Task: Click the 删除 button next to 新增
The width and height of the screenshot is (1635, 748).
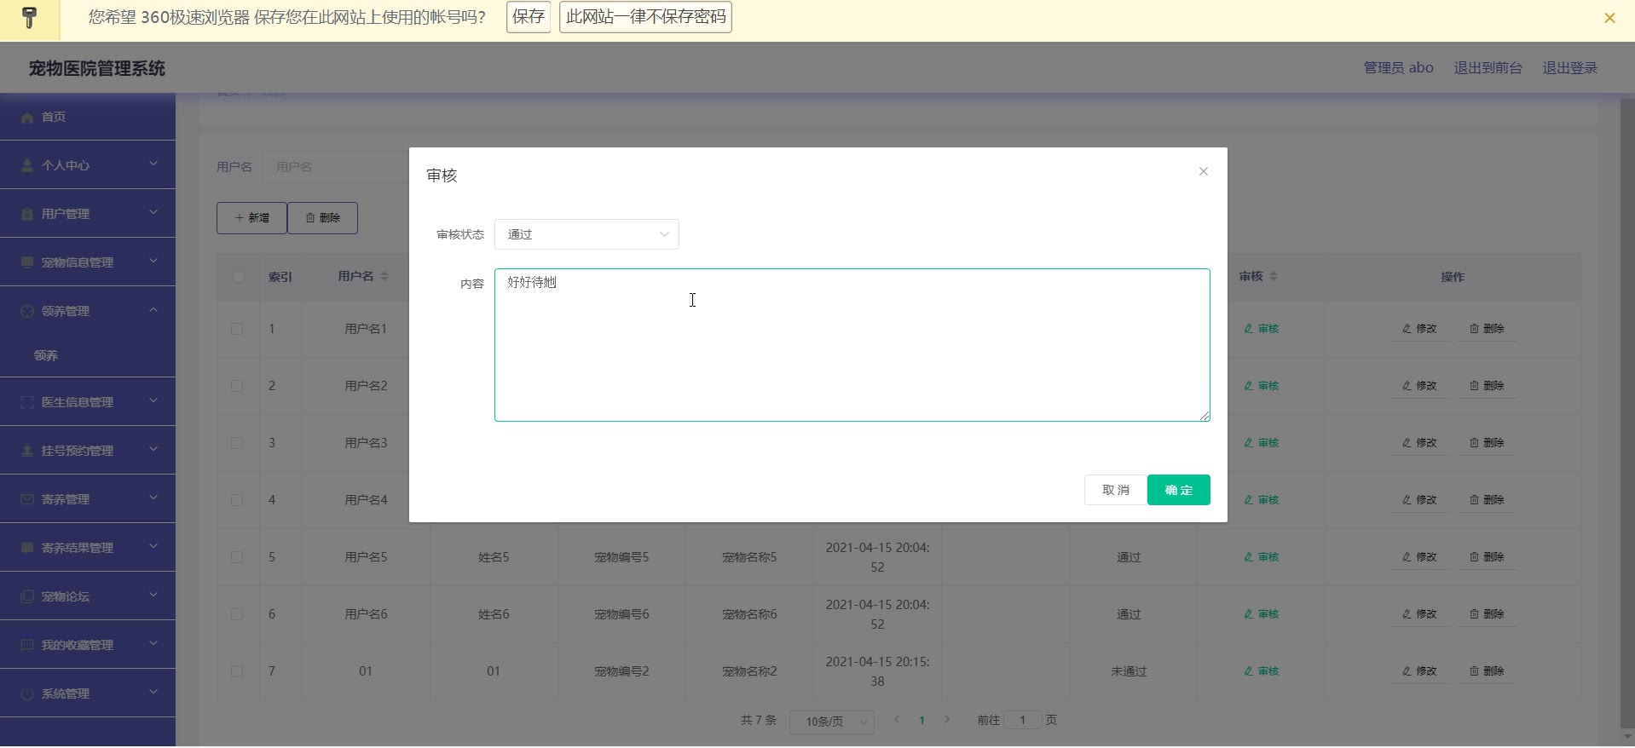Action: (322, 218)
